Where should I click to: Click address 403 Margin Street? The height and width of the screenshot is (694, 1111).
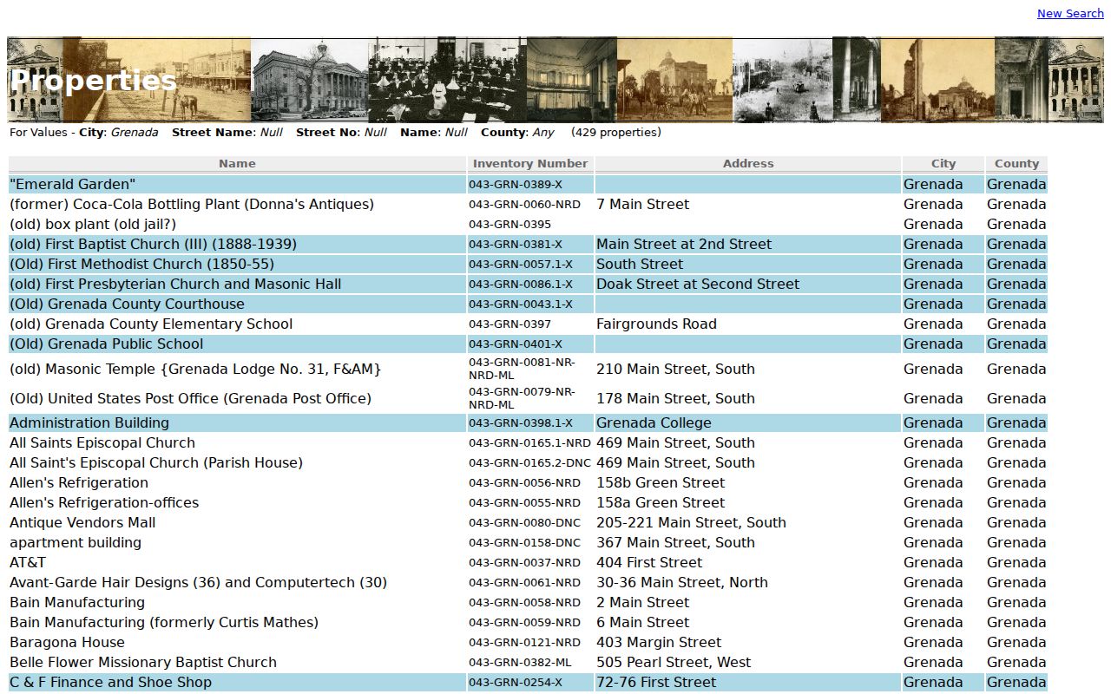pyautogui.click(x=659, y=642)
